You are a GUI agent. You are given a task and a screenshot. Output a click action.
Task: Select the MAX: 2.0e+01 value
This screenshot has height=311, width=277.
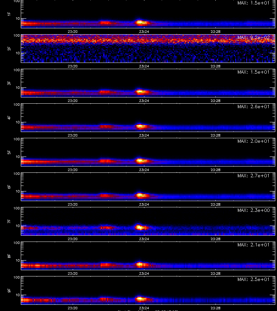coord(253,141)
